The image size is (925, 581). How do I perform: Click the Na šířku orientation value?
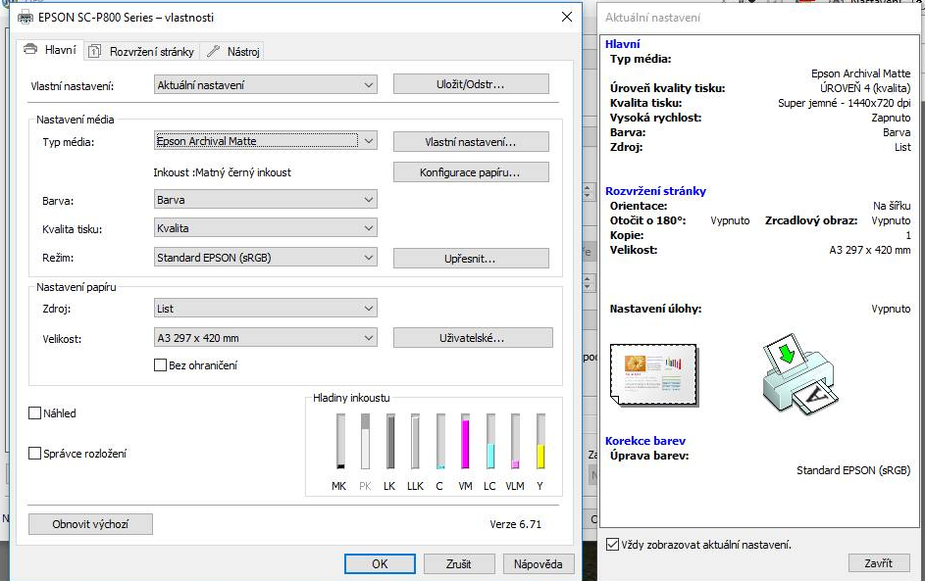(x=892, y=206)
